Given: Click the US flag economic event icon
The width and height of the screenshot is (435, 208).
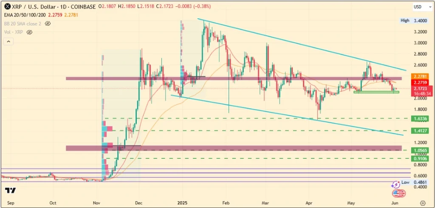Looking at the screenshot, I should 397,193.
